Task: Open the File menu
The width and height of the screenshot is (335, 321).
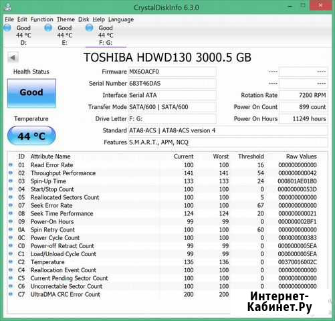Action: (9, 19)
